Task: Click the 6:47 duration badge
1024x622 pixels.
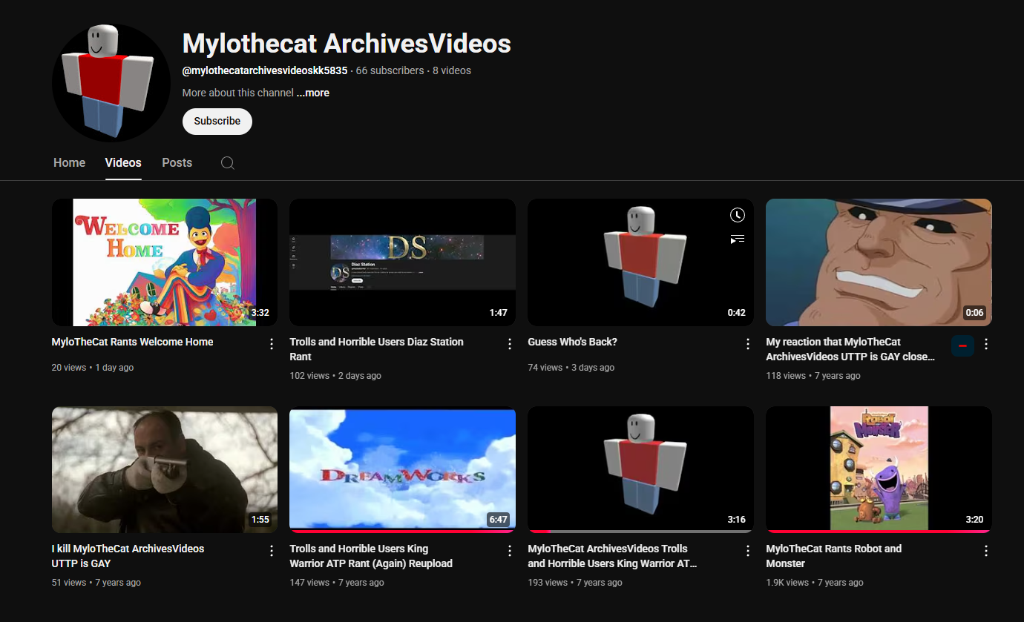Action: pyautogui.click(x=498, y=520)
